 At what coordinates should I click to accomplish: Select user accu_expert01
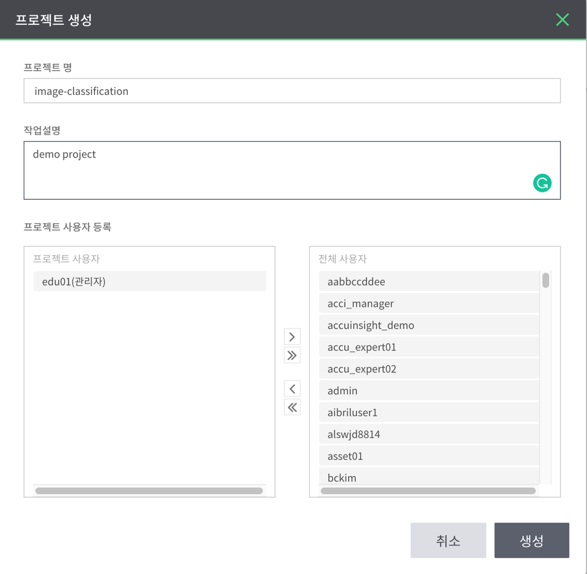click(x=429, y=347)
